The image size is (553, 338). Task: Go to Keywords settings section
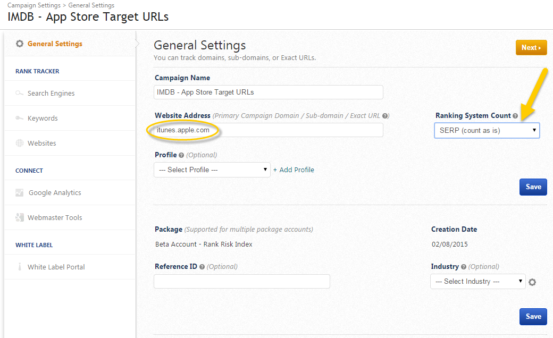point(43,119)
